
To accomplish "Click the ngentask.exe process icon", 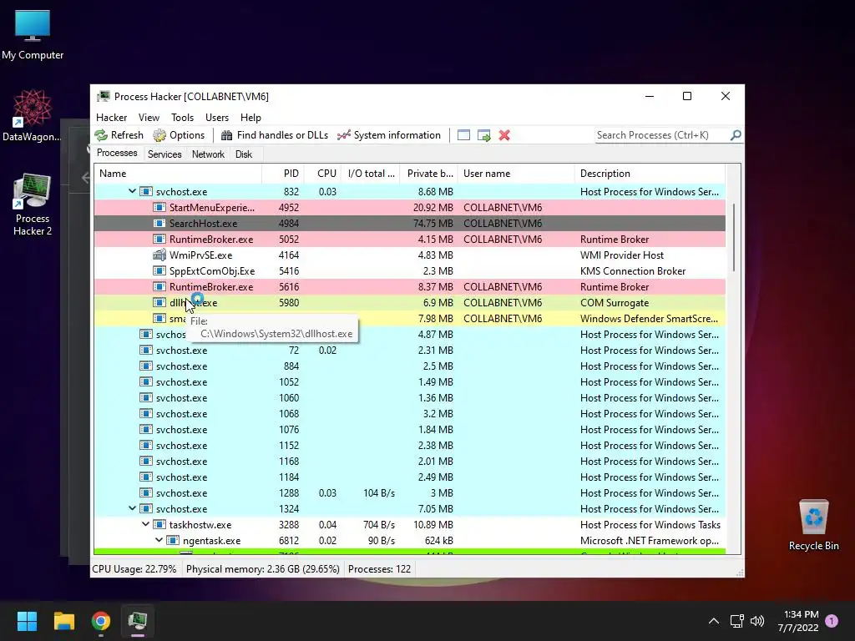I will point(173,540).
